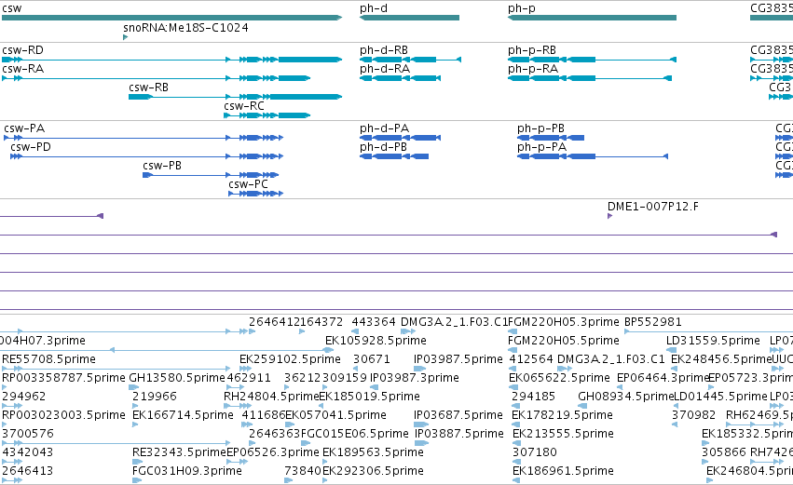The image size is (793, 485).
Task: Select the ph-p-RA transcript
Action: [590, 78]
